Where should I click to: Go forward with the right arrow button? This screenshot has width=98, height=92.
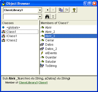tap(53, 10)
